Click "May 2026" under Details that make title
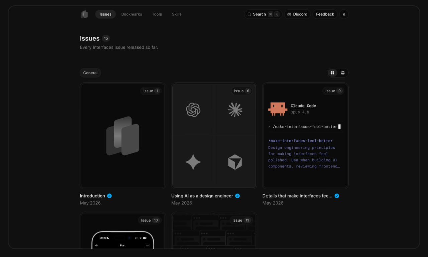This screenshot has height=257, width=428. (273, 203)
